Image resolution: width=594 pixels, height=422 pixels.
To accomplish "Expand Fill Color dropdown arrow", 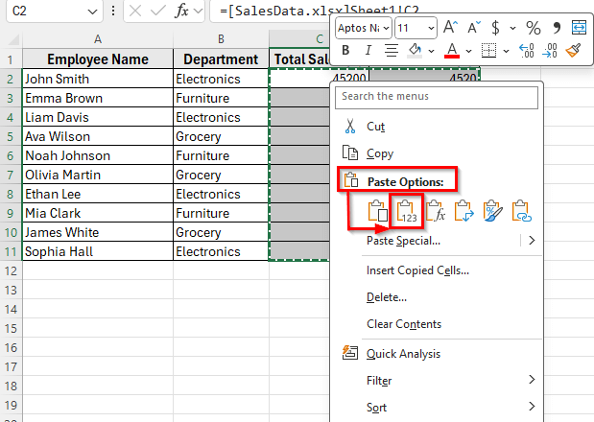I will [431, 51].
